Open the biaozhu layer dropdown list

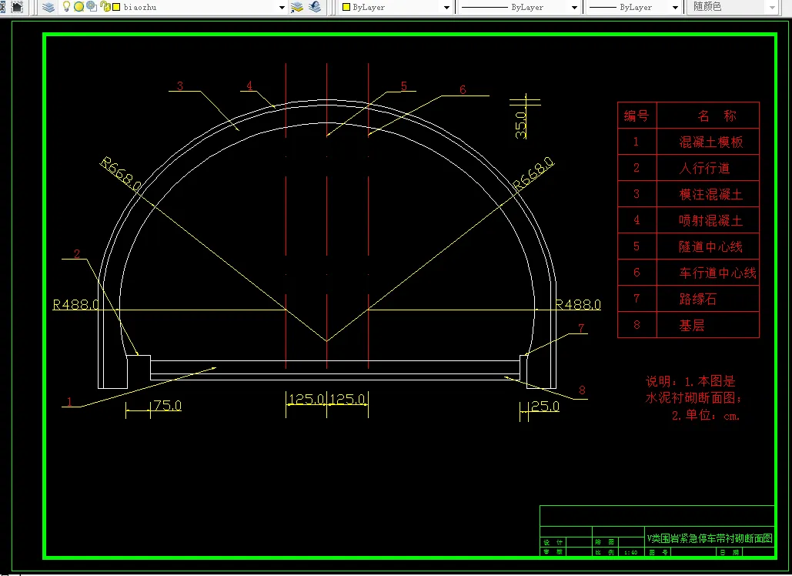point(282,7)
